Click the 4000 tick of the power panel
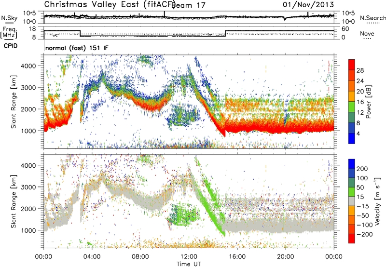 [28, 66]
